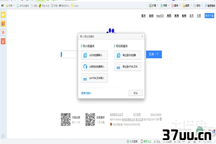Click the 今日直播 status bar item
The height and width of the screenshot is (144, 216).
click(x=132, y=141)
